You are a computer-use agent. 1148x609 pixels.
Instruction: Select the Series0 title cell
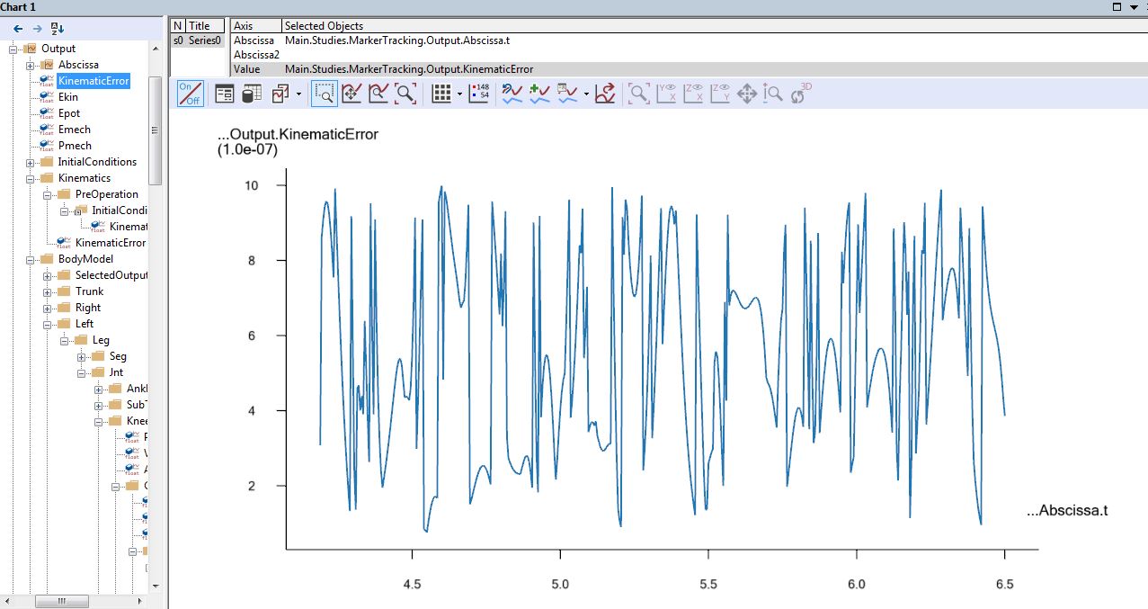pos(205,41)
